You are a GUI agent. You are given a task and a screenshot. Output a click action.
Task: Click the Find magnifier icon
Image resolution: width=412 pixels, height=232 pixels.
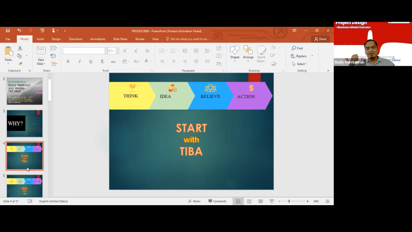coord(294,48)
